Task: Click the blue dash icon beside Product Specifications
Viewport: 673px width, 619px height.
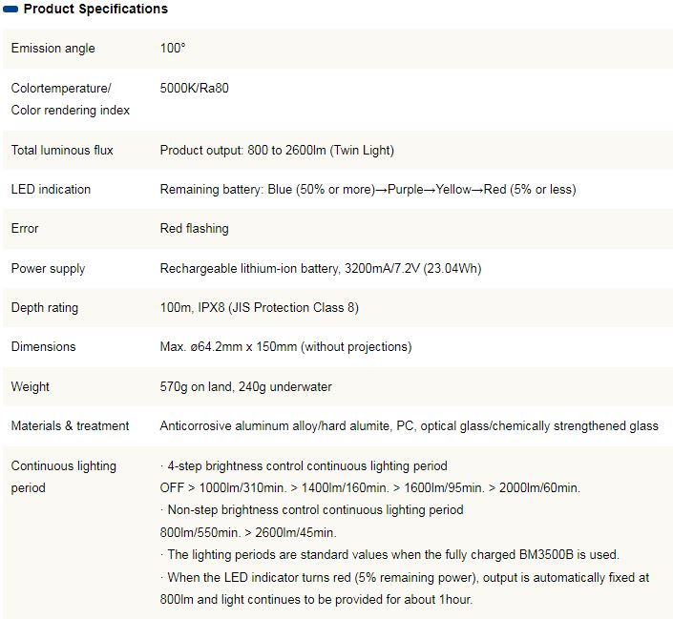Action: point(11,10)
